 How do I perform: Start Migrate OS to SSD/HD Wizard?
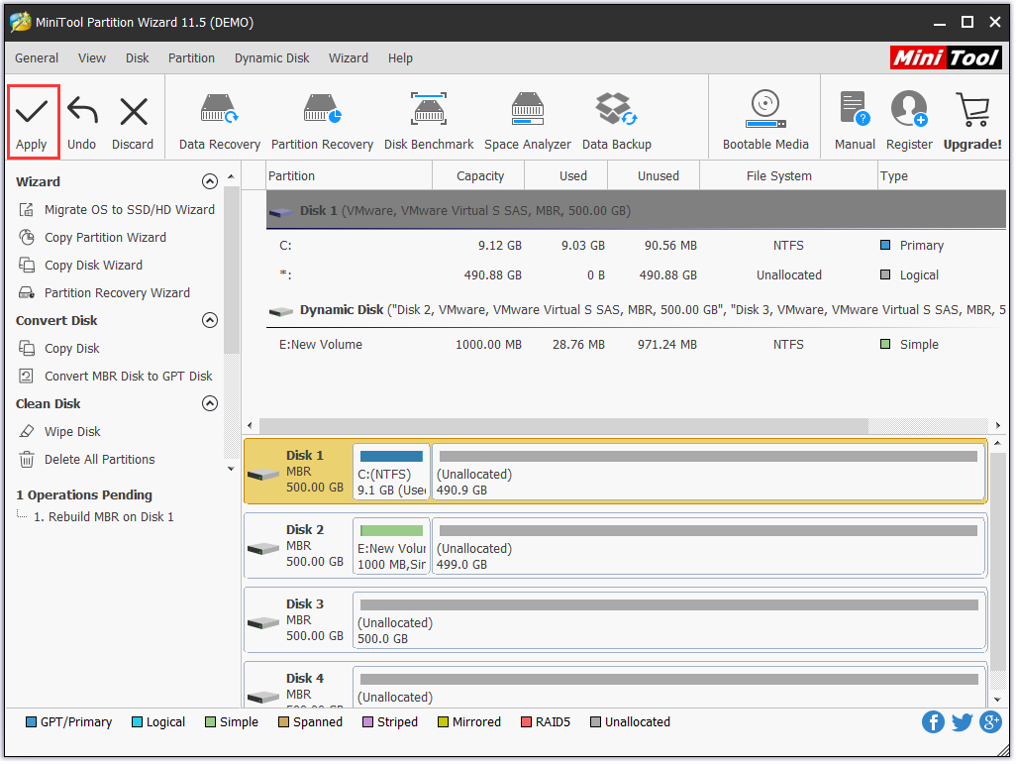pyautogui.click(x=117, y=209)
